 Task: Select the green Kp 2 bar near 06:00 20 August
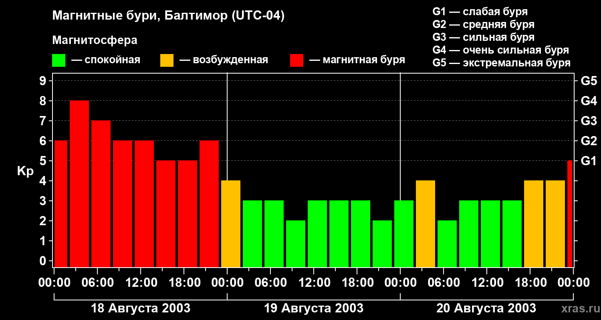point(447,244)
